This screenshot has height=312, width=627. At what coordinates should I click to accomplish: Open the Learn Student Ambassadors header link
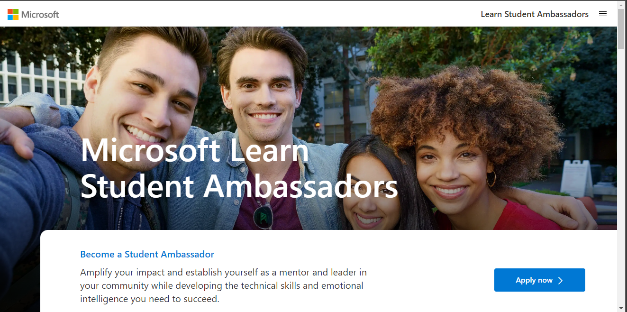pos(535,14)
